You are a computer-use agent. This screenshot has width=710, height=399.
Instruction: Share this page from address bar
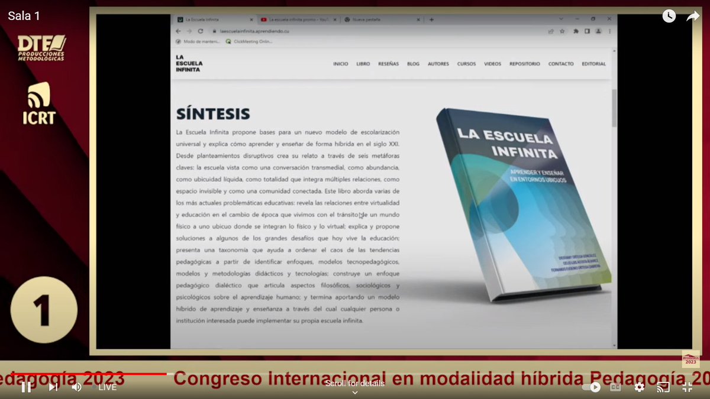tap(551, 31)
